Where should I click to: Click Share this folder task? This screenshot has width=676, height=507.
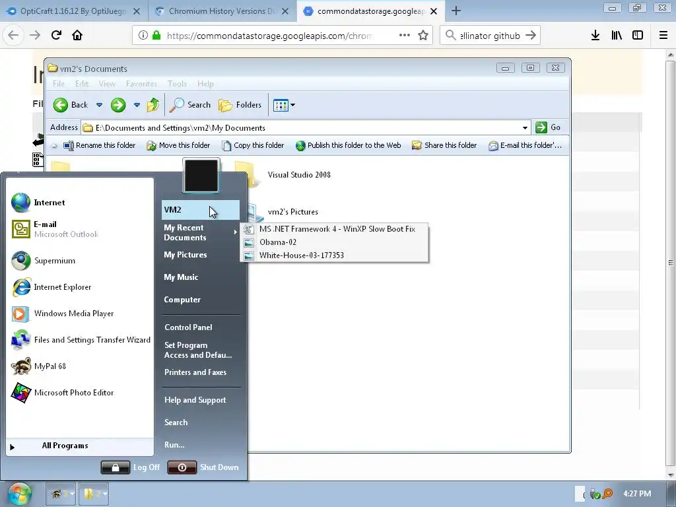click(x=444, y=145)
